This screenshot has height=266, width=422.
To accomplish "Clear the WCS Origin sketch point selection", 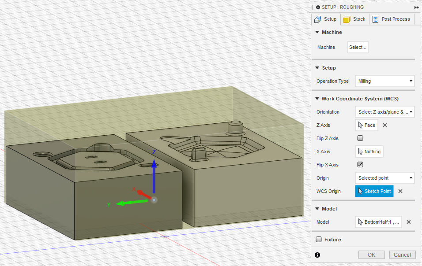I will (400, 191).
